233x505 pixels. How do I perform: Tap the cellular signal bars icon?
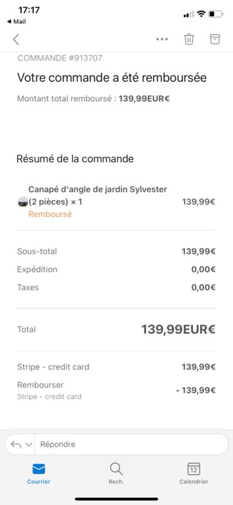click(x=189, y=14)
